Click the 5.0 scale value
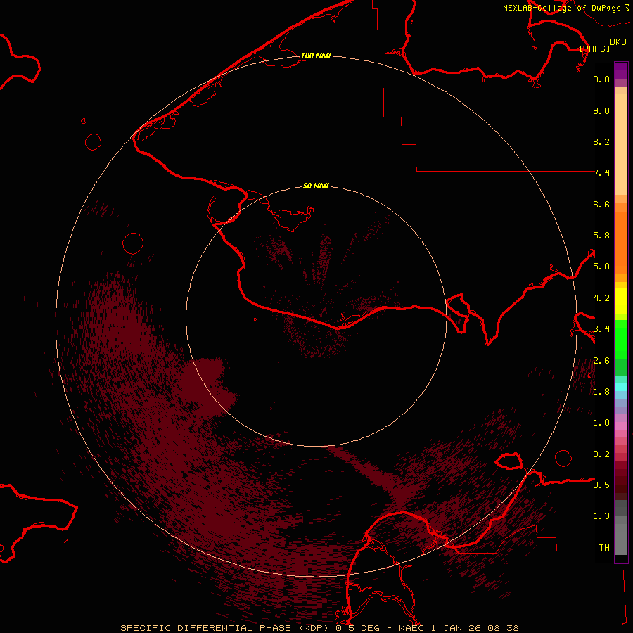Viewport: 633px width, 633px height. (601, 267)
